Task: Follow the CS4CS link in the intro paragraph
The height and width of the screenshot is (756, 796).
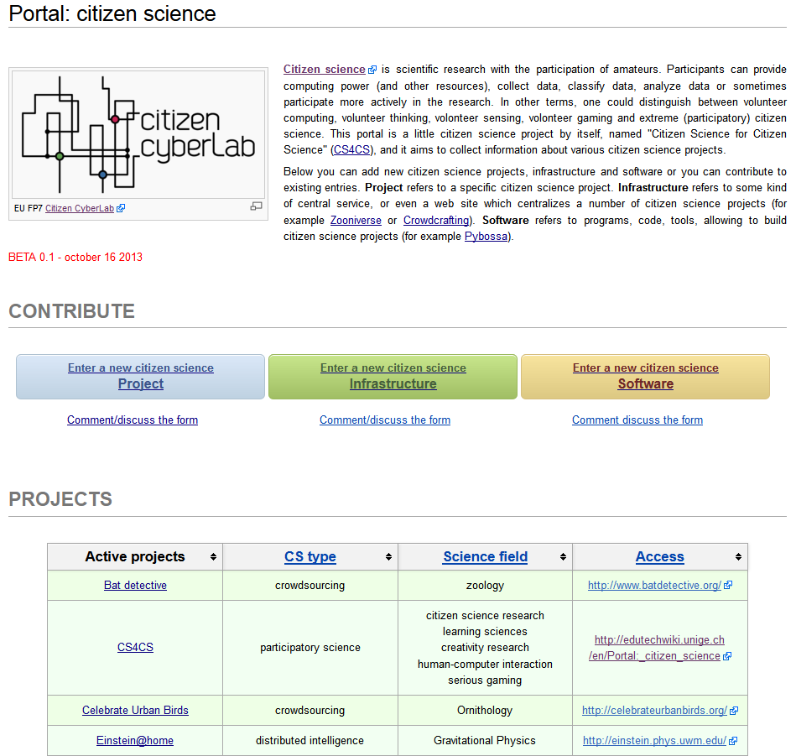Action: pos(351,150)
